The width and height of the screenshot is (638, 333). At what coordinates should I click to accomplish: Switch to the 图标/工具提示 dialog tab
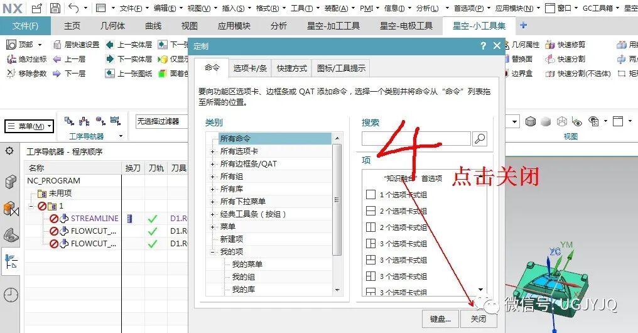point(341,68)
